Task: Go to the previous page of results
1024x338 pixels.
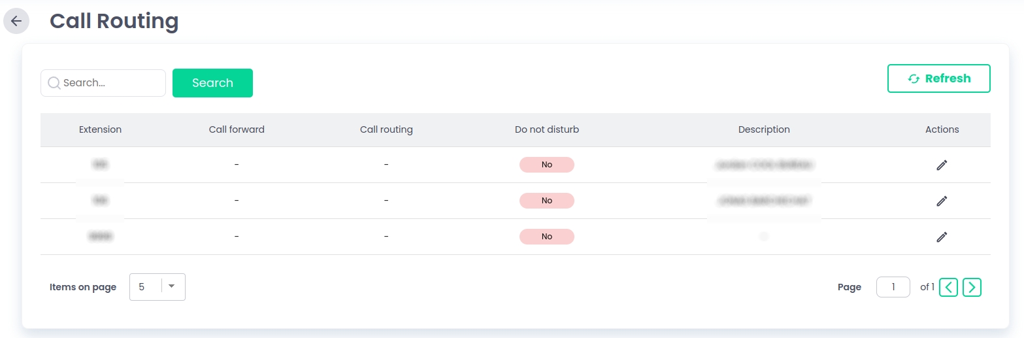Action: tap(948, 287)
